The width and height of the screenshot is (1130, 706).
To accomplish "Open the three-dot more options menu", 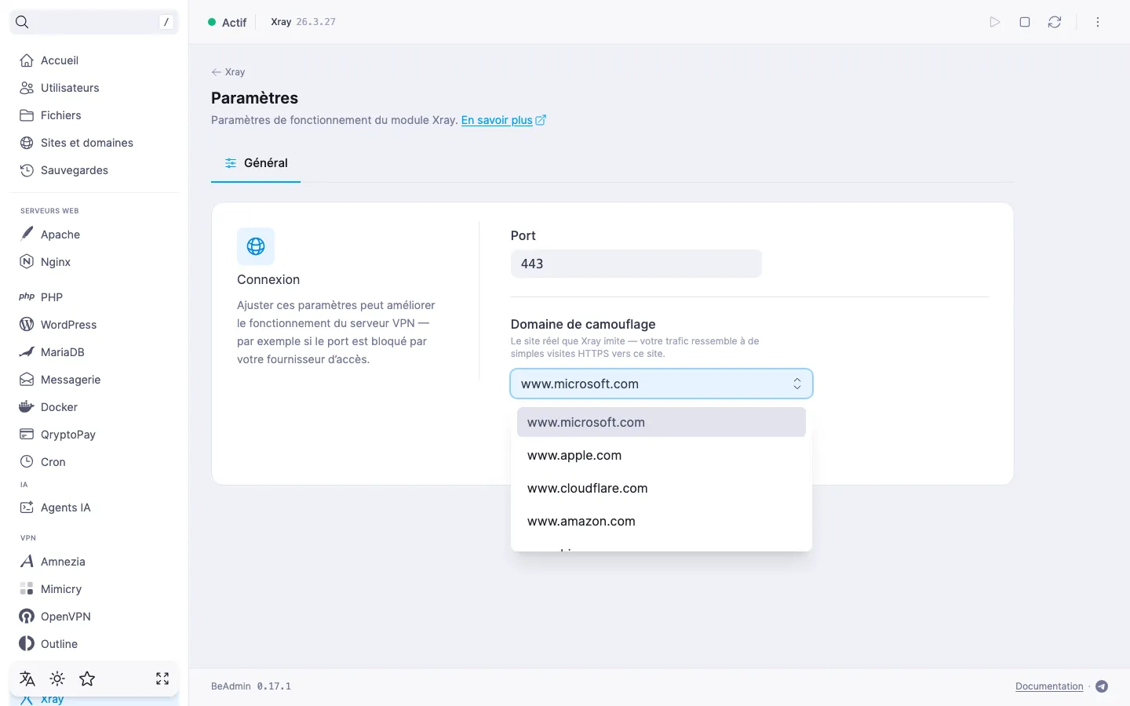I will tap(1098, 22).
